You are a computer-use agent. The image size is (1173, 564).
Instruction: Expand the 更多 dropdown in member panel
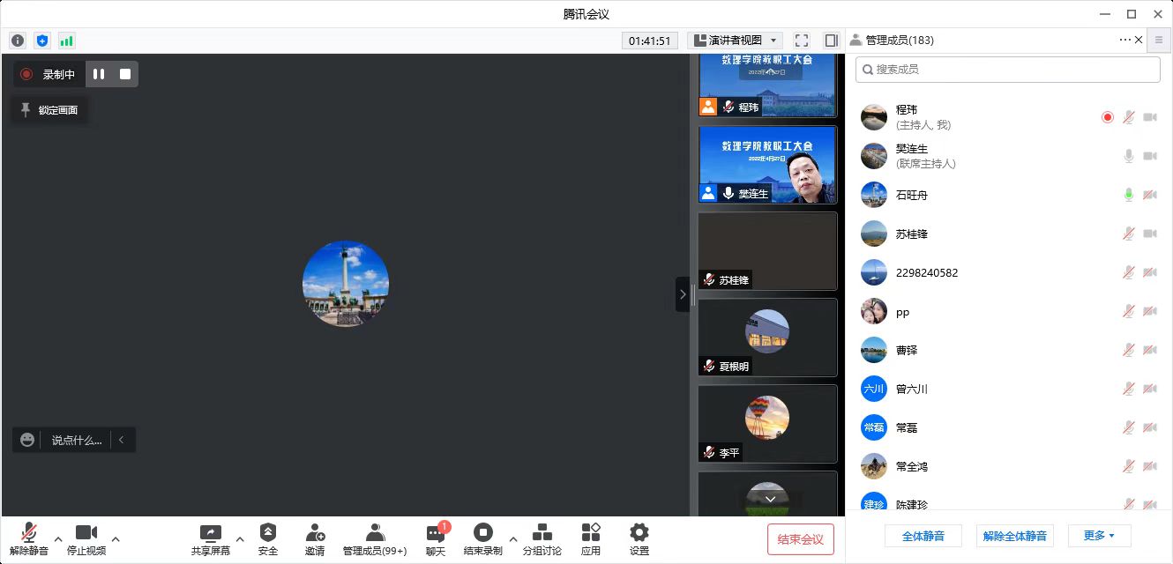pyautogui.click(x=1099, y=536)
